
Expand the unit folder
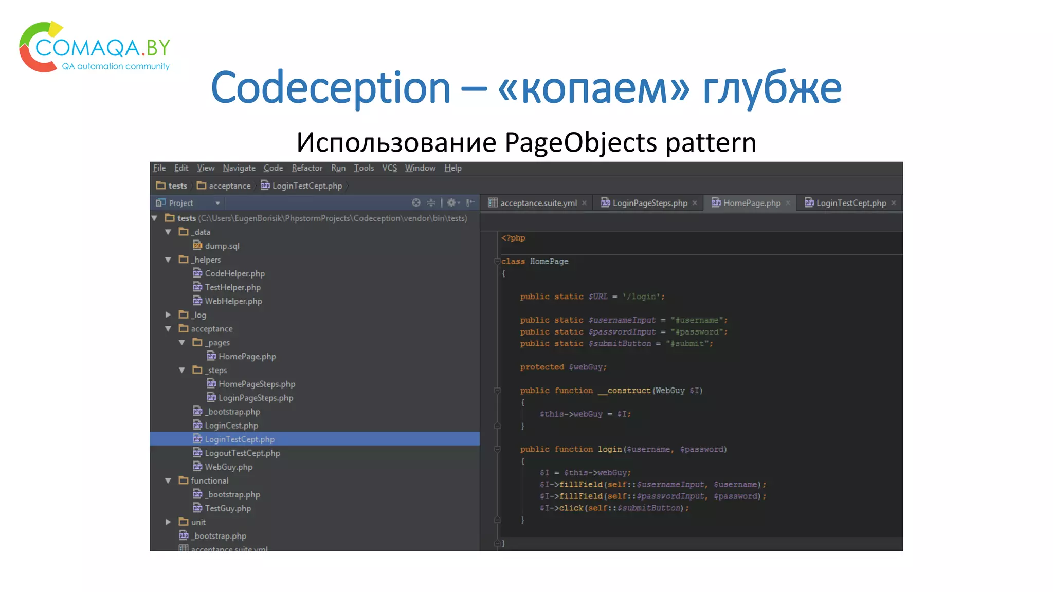[x=168, y=522]
